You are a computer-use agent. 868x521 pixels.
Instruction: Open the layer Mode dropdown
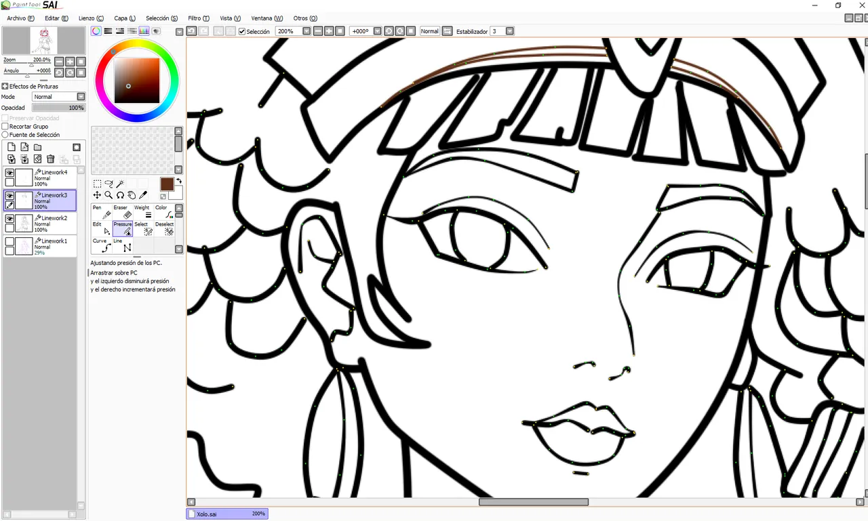pyautogui.click(x=81, y=97)
